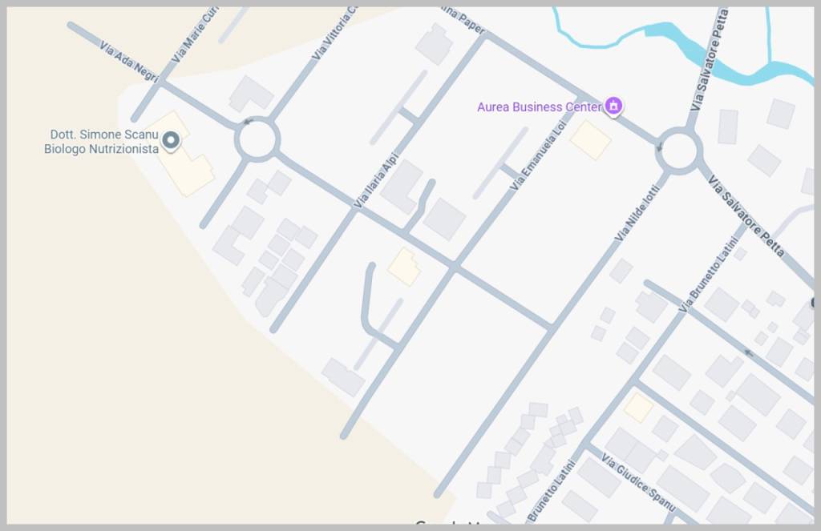This screenshot has height=531, width=821.
Task: Click the vertical Via Salvatore Petta label near river
Action: pyautogui.click(x=708, y=59)
